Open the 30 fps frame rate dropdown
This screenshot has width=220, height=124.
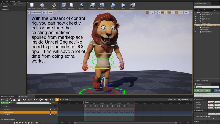point(65,99)
